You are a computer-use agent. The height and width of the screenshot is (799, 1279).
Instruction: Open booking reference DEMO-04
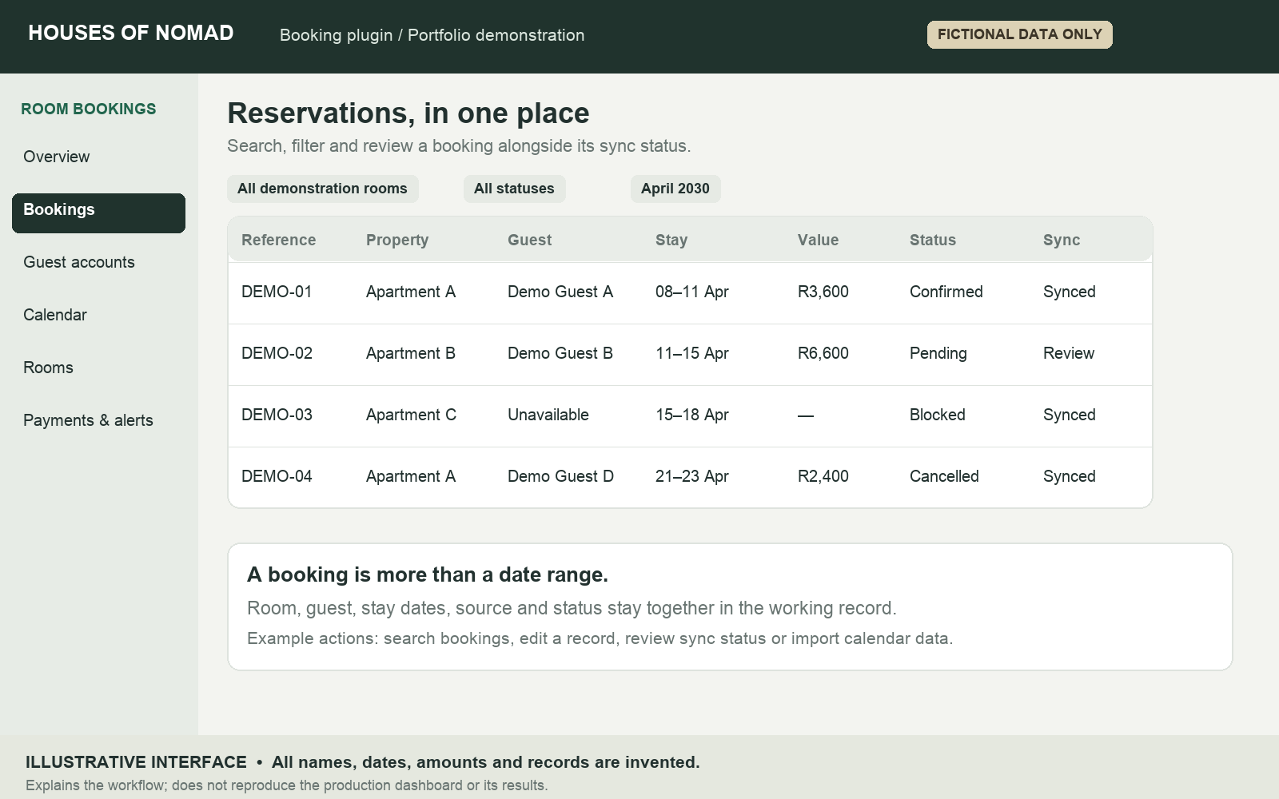pos(277,476)
